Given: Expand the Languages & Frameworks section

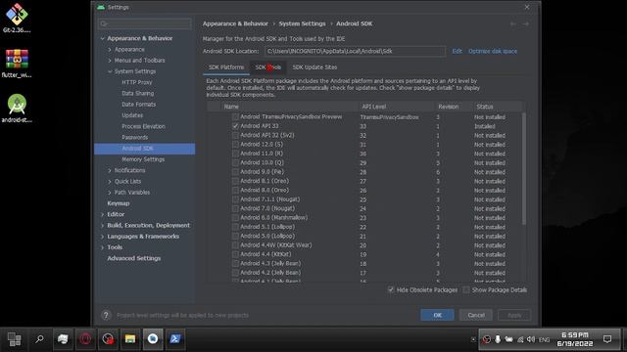Looking at the screenshot, I should pyautogui.click(x=102, y=237).
